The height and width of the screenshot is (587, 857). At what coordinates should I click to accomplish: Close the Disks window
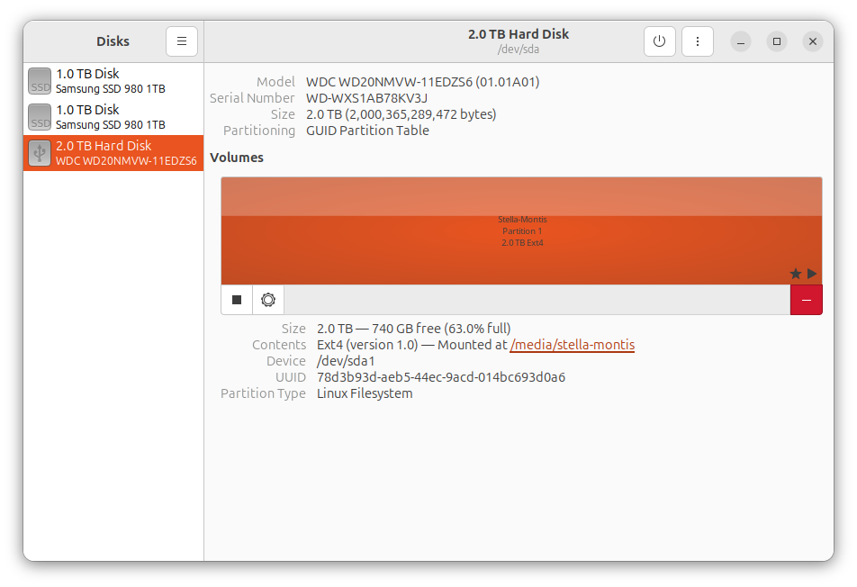(813, 41)
